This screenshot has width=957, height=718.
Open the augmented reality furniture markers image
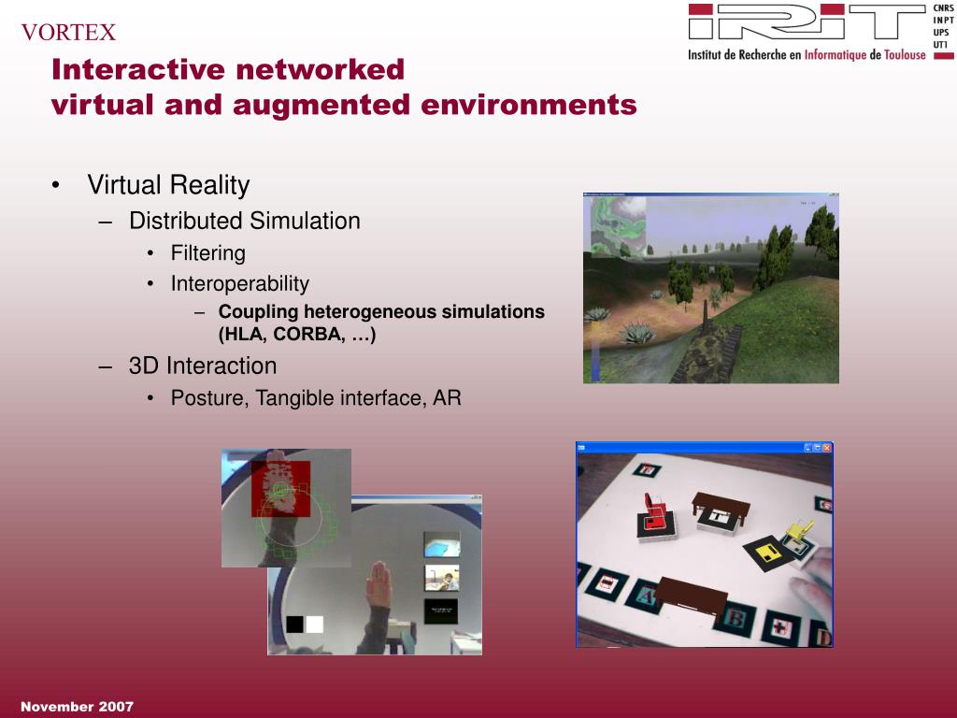(x=705, y=544)
